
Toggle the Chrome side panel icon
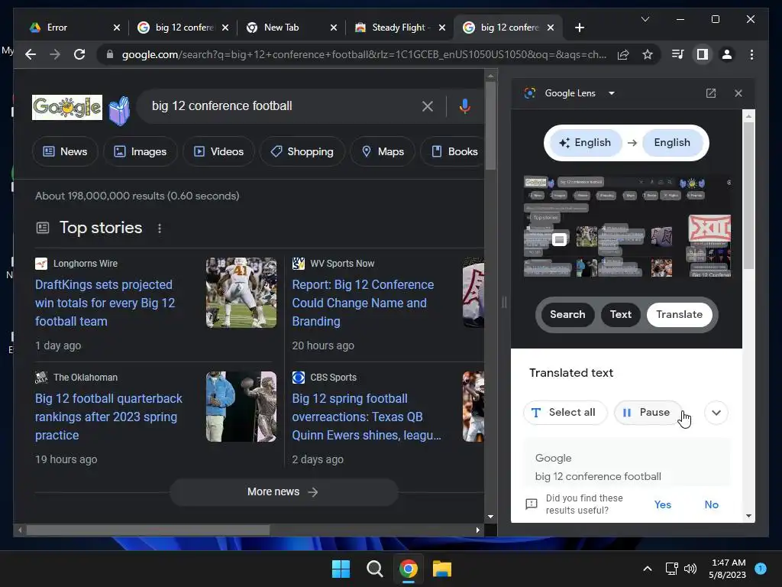click(x=703, y=54)
